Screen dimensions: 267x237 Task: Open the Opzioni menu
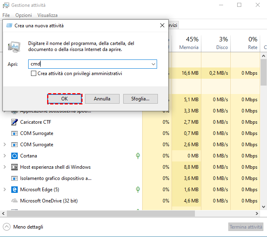coord(23,15)
